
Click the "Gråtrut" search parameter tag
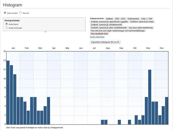(x=109, y=18)
